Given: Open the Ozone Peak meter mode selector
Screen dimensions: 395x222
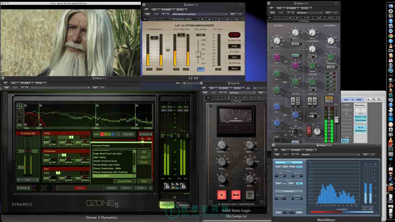Looking at the screenshot, I should click(x=28, y=179).
